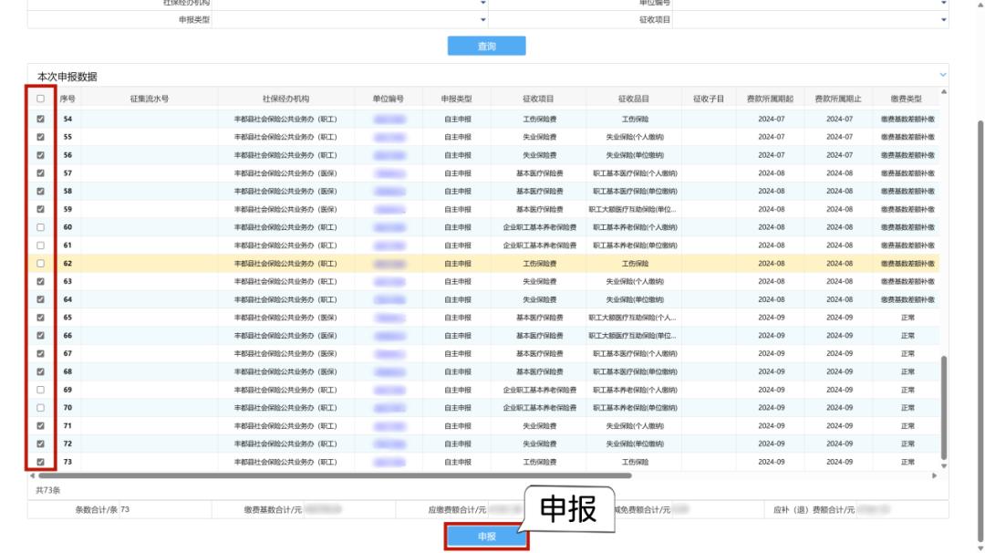Viewport: 985px width, 553px height.
Task: Collapse the 本次申报数据 panel chevron
Action: (x=943, y=75)
